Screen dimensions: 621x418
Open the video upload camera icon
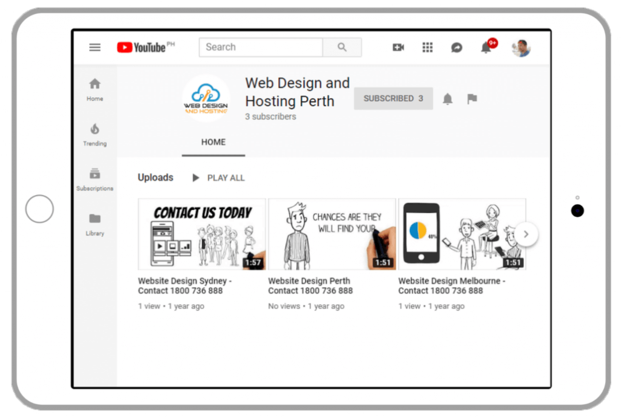[398, 47]
